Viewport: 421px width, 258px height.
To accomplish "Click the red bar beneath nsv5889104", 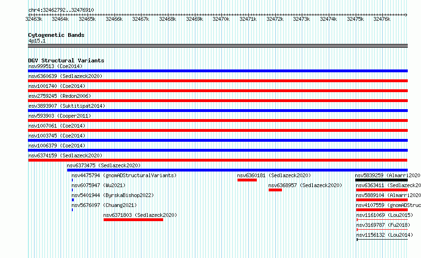I will click(x=382, y=200).
